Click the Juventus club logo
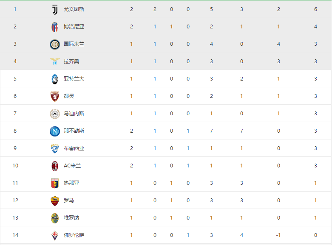Screen dimensions: 332x245 pyautogui.click(x=55, y=9)
